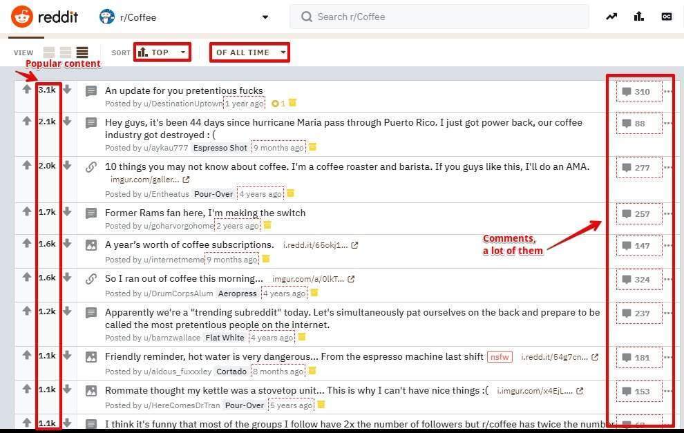Click the r/Coffee community avatar
Screen dimensions: 684x433
pyautogui.click(x=107, y=17)
